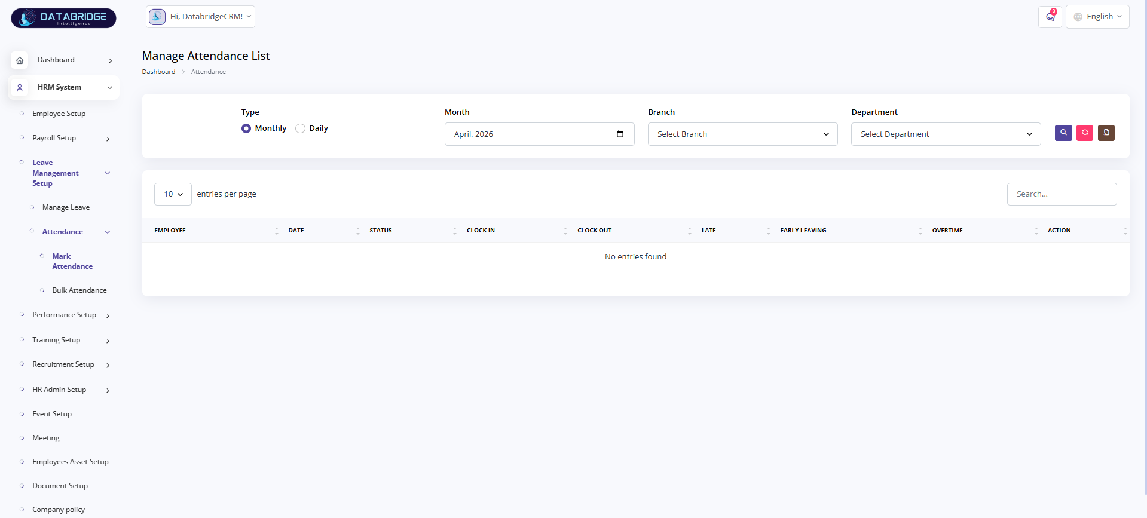The width and height of the screenshot is (1147, 518).
Task: Open the Hi, DatabridgeCRM! user dropdown
Action: tap(201, 17)
